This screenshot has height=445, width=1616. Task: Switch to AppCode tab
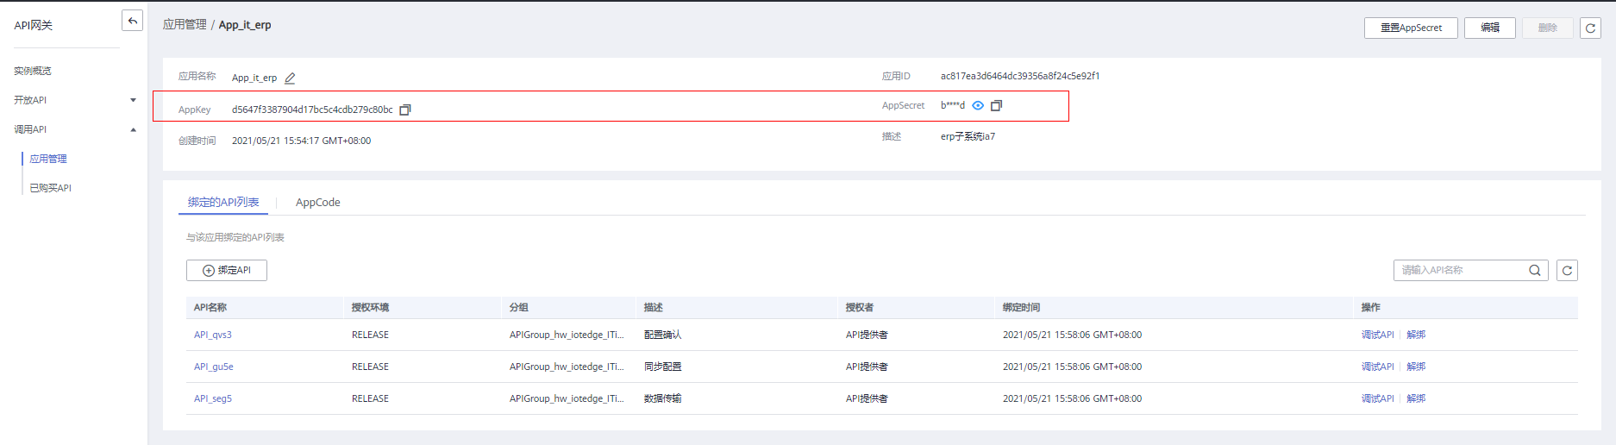click(x=318, y=203)
